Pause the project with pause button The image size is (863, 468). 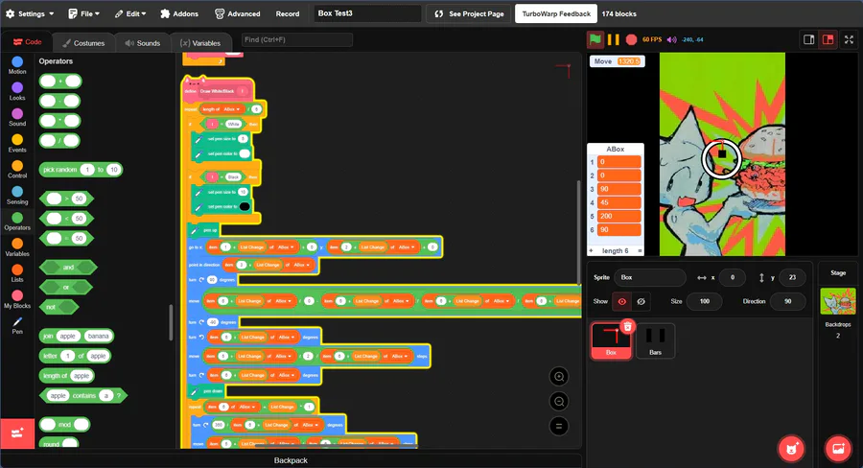[613, 39]
